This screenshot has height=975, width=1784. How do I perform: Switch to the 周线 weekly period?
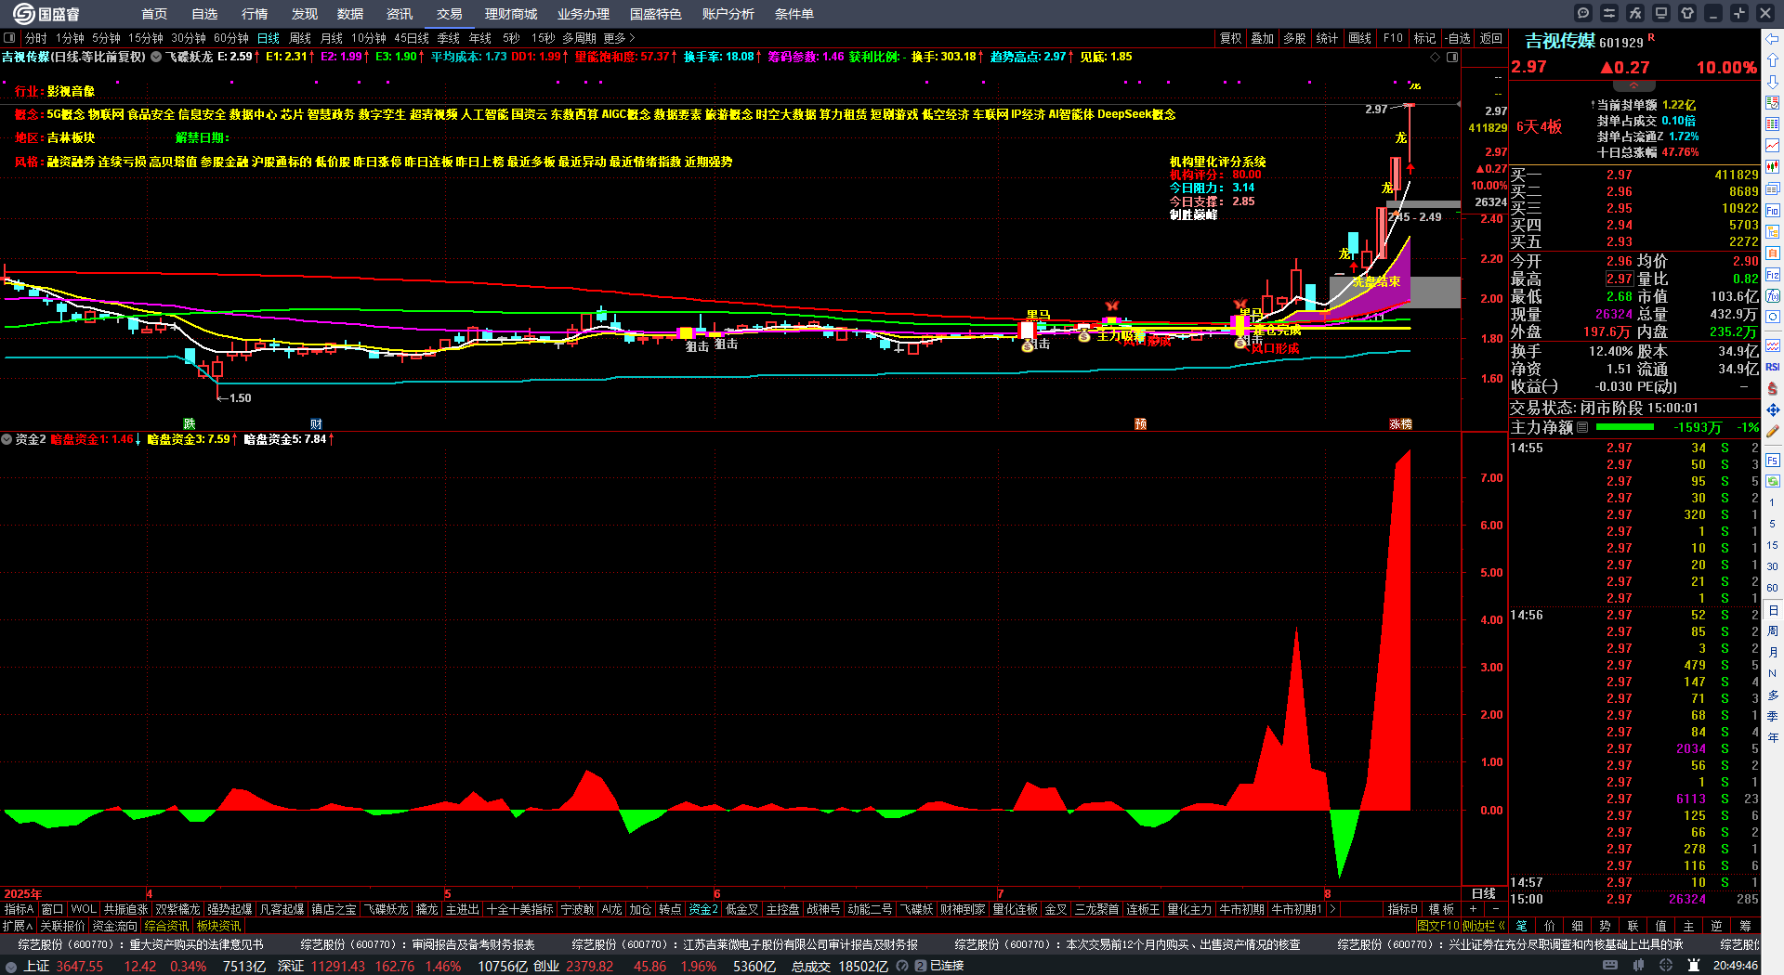coord(299,38)
